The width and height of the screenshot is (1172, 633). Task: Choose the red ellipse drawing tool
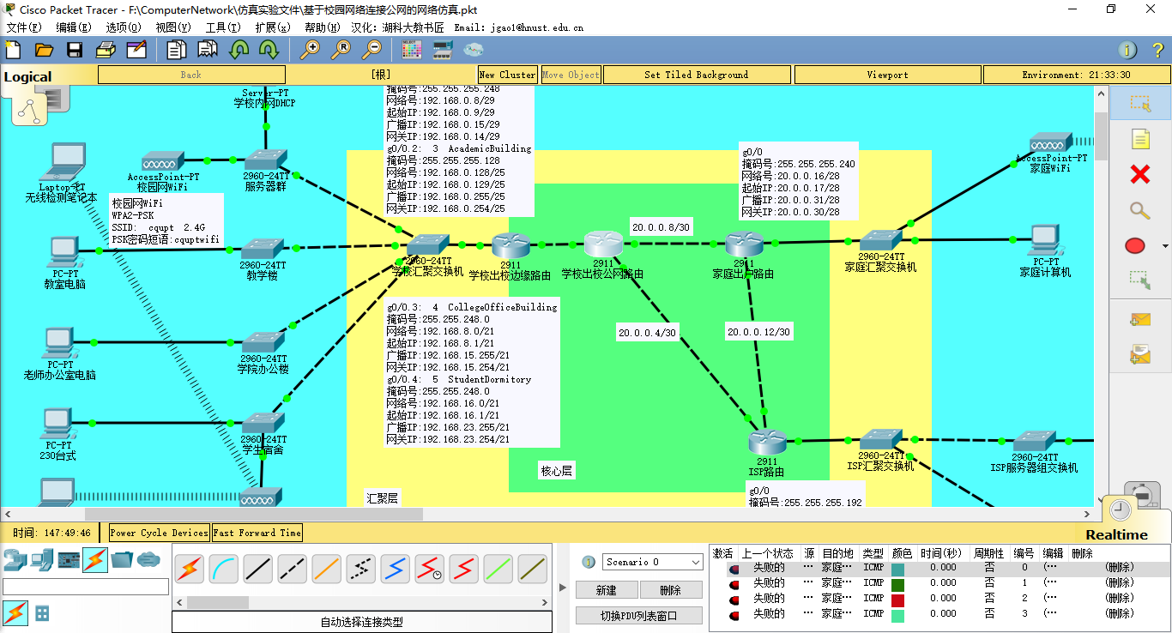(1135, 246)
